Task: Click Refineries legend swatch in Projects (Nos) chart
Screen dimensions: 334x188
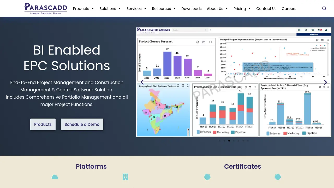Action: [x=198, y=132]
